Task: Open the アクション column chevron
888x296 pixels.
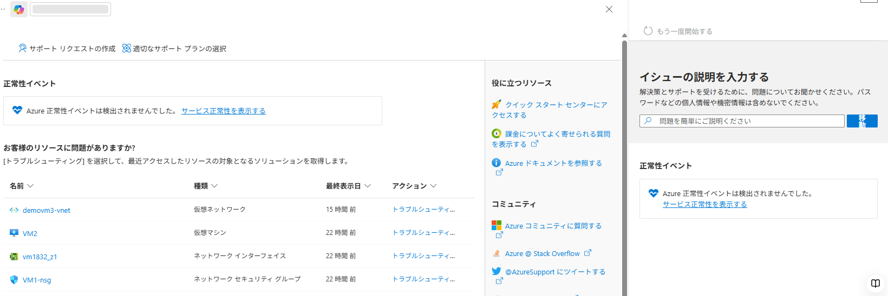Action: 433,186
